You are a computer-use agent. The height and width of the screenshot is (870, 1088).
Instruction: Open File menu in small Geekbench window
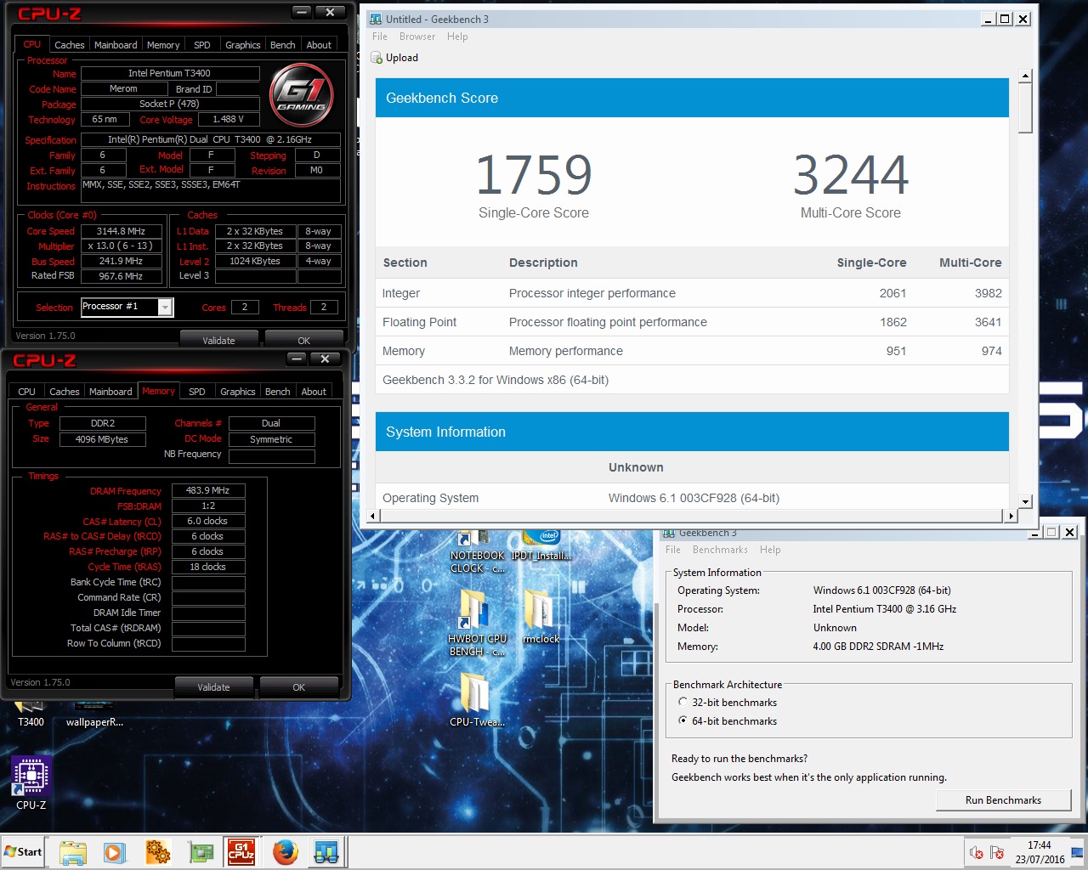673,550
